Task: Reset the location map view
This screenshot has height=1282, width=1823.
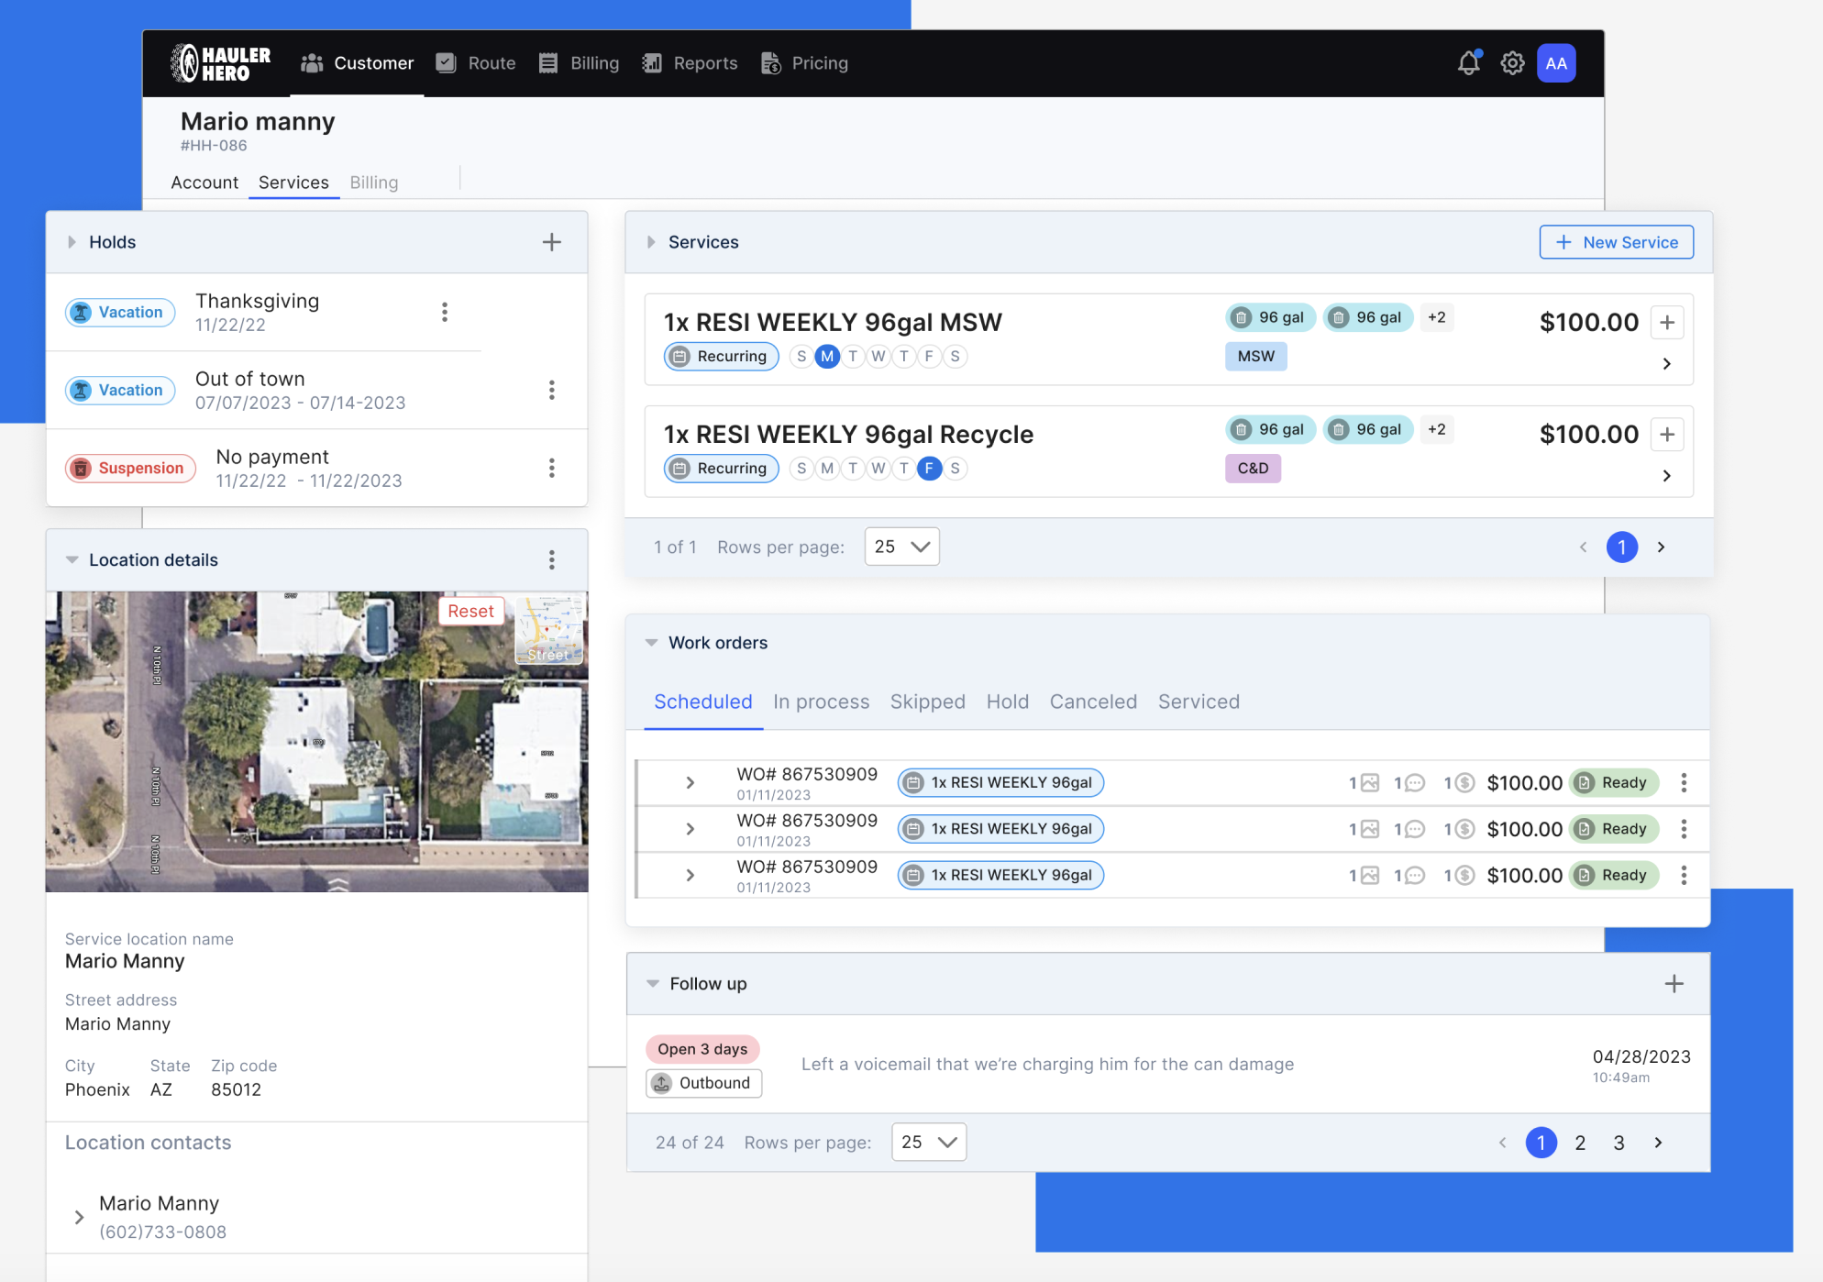Action: click(x=470, y=610)
